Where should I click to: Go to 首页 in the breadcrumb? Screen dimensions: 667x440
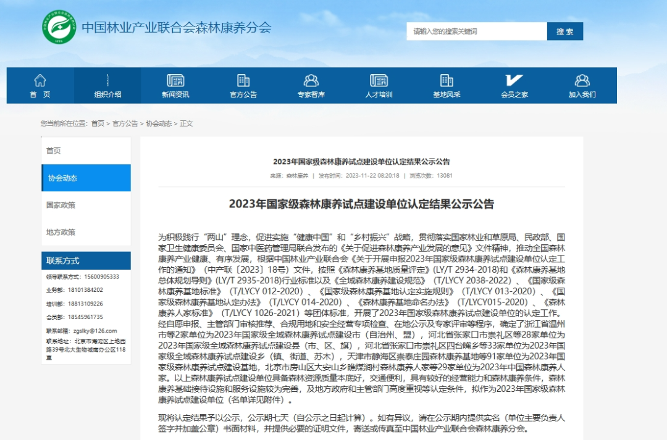(x=98, y=123)
